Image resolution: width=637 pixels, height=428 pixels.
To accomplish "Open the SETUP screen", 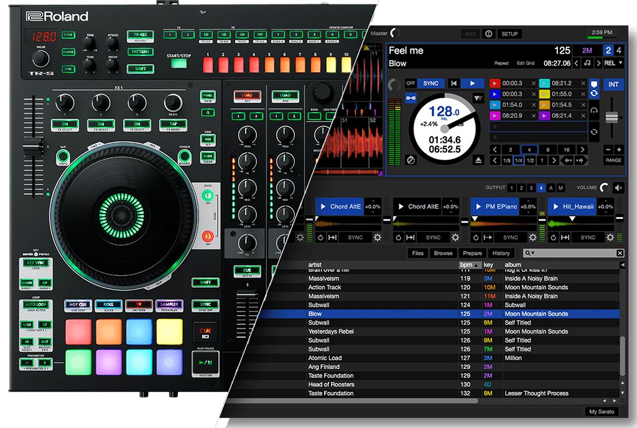I will pos(509,34).
